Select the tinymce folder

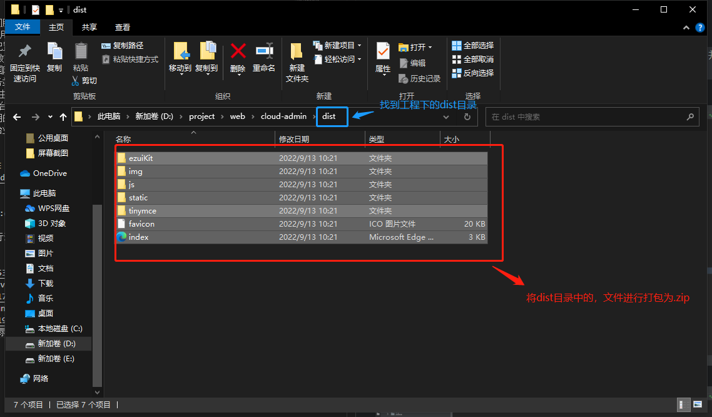click(302, 211)
